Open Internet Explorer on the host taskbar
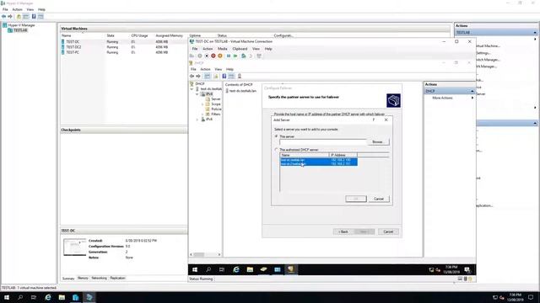The height and width of the screenshot is (303, 540). point(48,297)
